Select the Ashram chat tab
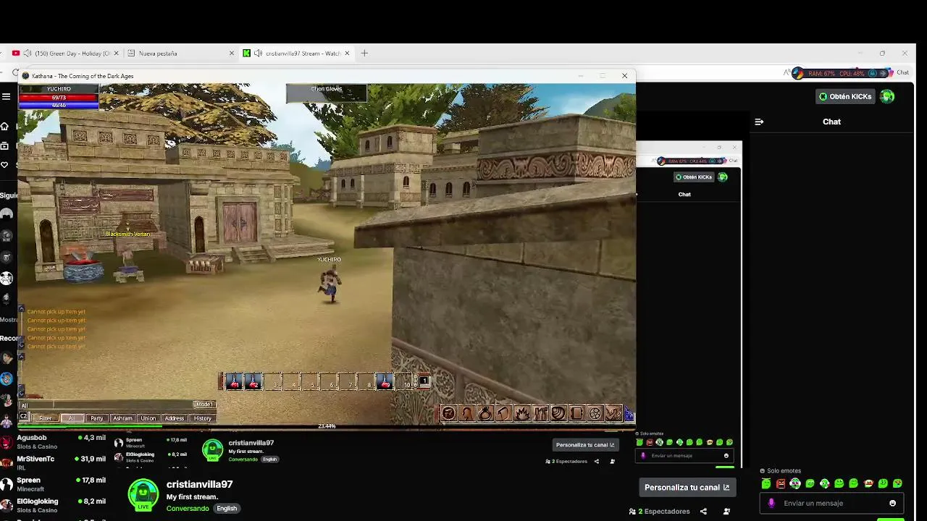Image resolution: width=927 pixels, height=521 pixels. (x=122, y=418)
